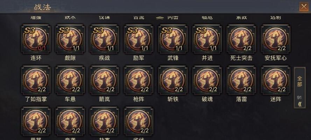Tap the 励军 tactic icon

click(x=139, y=39)
